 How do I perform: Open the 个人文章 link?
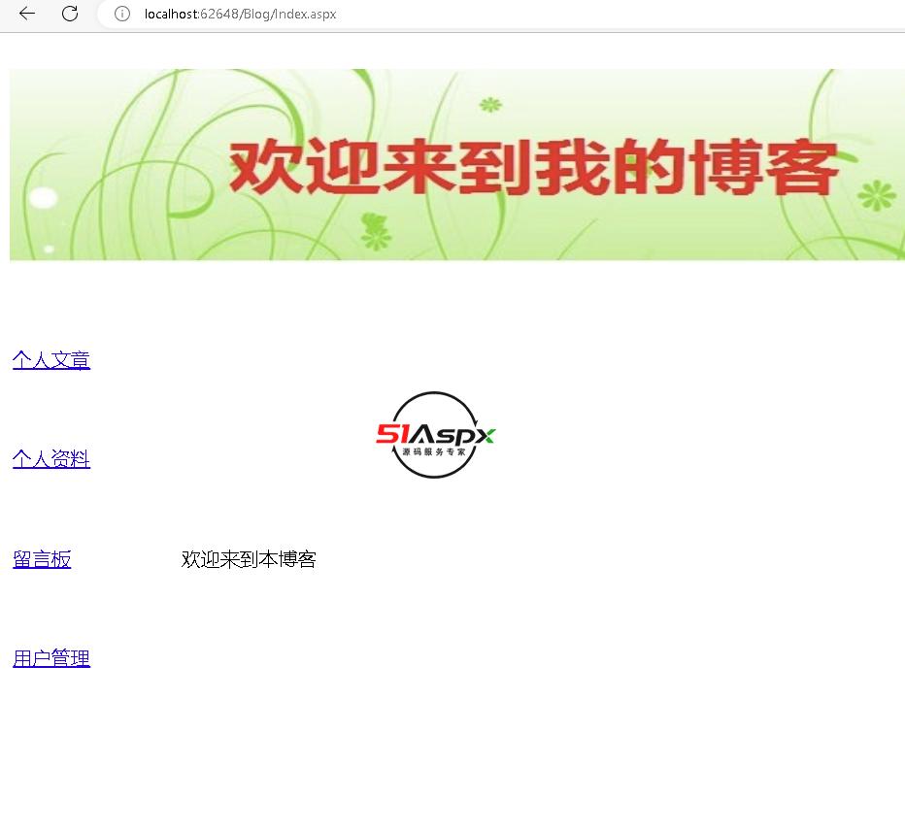tap(51, 360)
